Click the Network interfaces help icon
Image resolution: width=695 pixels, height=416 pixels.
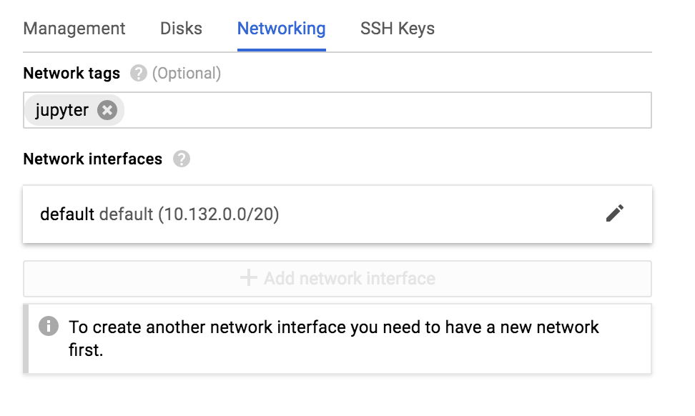click(182, 159)
